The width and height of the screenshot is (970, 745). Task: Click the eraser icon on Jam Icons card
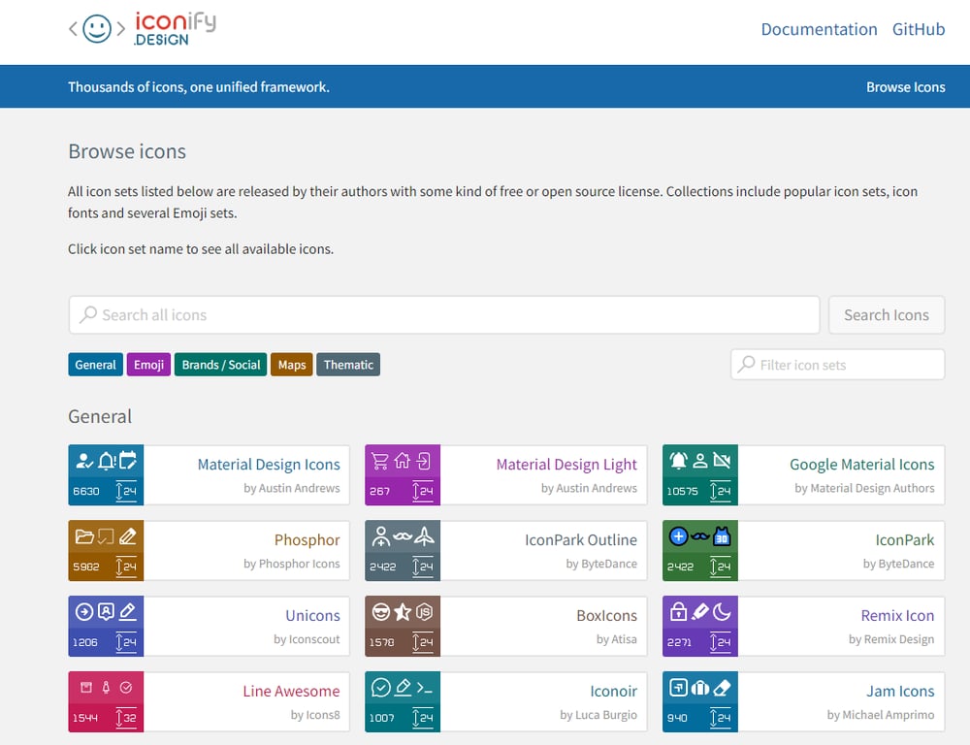(722, 688)
